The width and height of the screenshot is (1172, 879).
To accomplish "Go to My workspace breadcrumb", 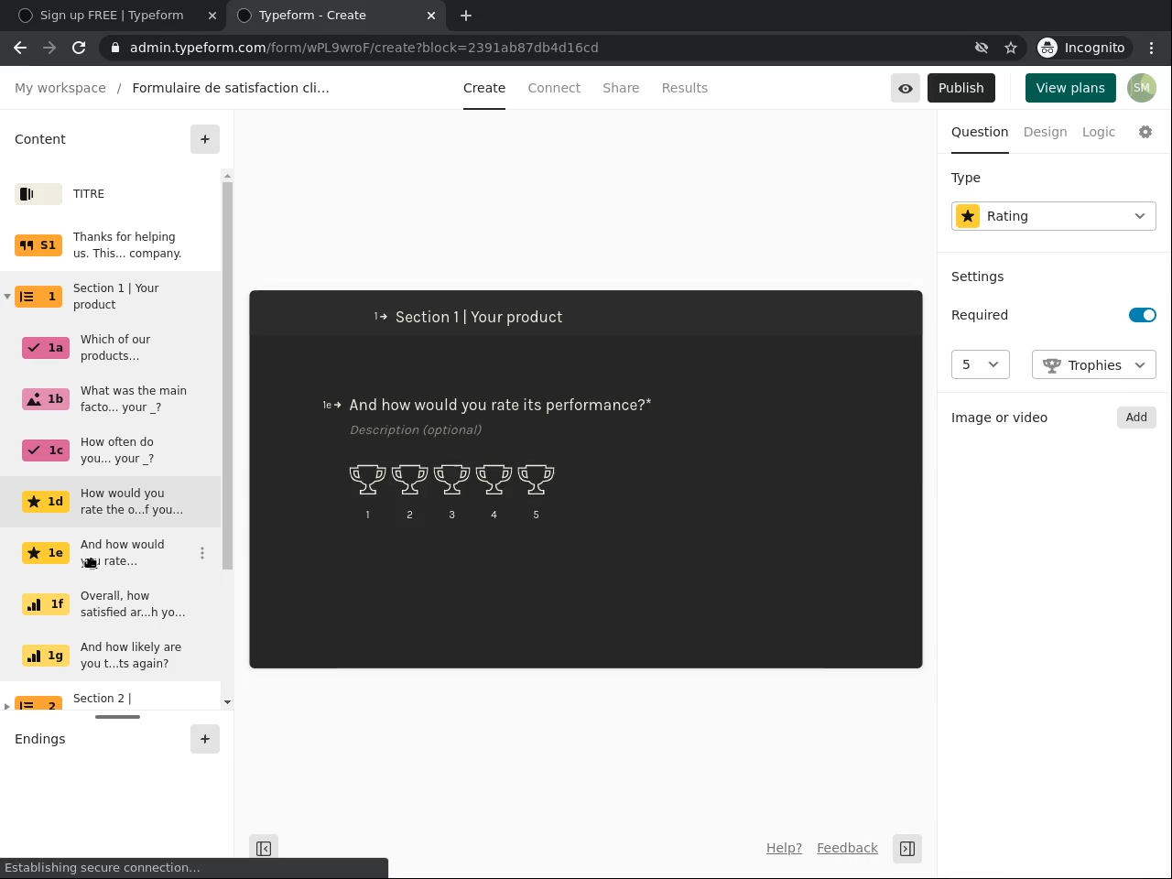I will [60, 88].
